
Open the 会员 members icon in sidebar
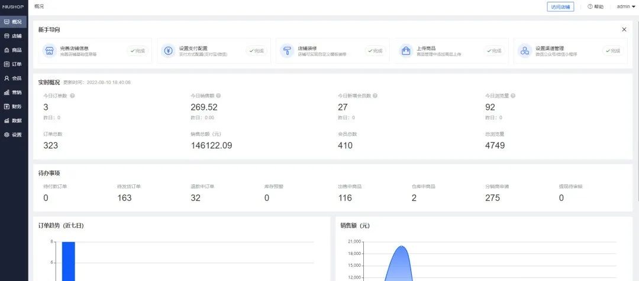pos(7,78)
